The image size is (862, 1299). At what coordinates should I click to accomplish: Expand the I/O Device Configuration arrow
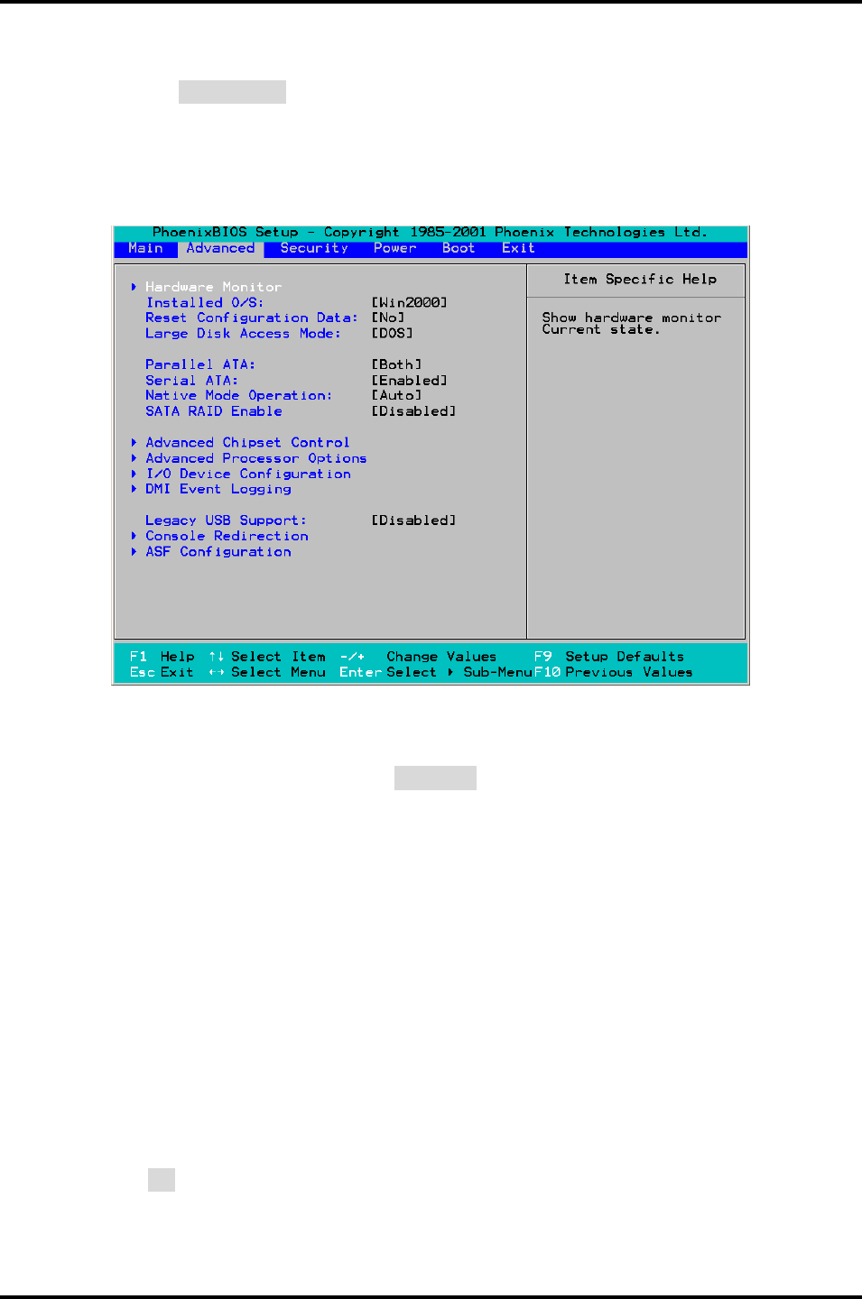[x=134, y=474]
